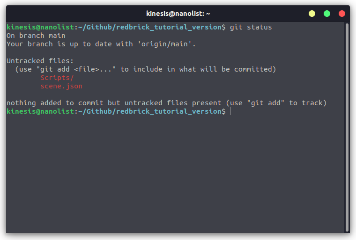Click the quoted "git add" text on the bottom message
The width and height of the screenshot is (356, 240).
coord(266,103)
